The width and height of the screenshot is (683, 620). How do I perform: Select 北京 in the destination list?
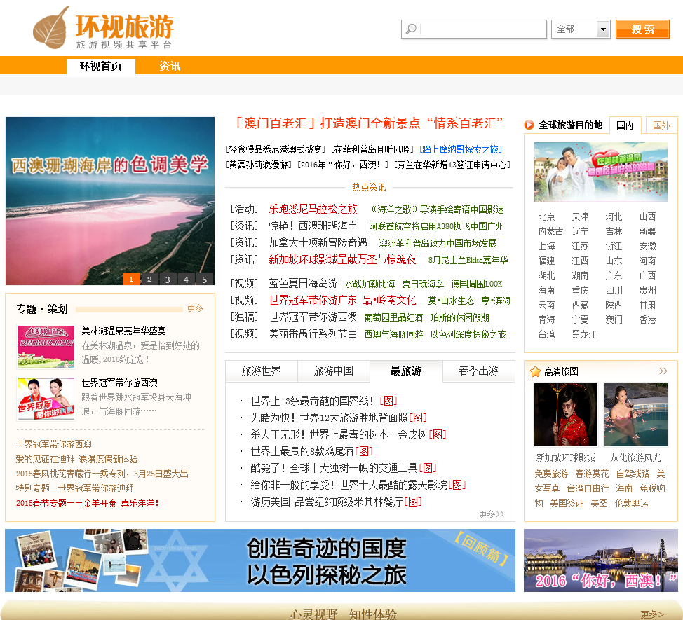coord(547,216)
